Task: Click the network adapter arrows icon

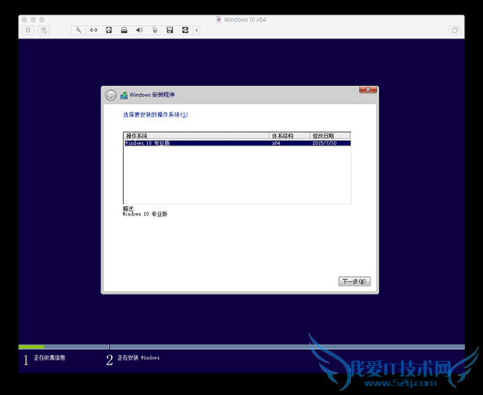Action: click(93, 30)
